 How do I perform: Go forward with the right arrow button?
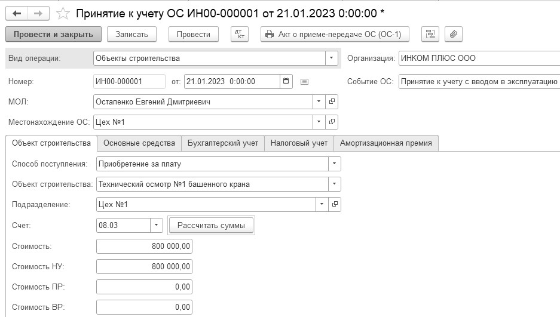[x=38, y=14]
